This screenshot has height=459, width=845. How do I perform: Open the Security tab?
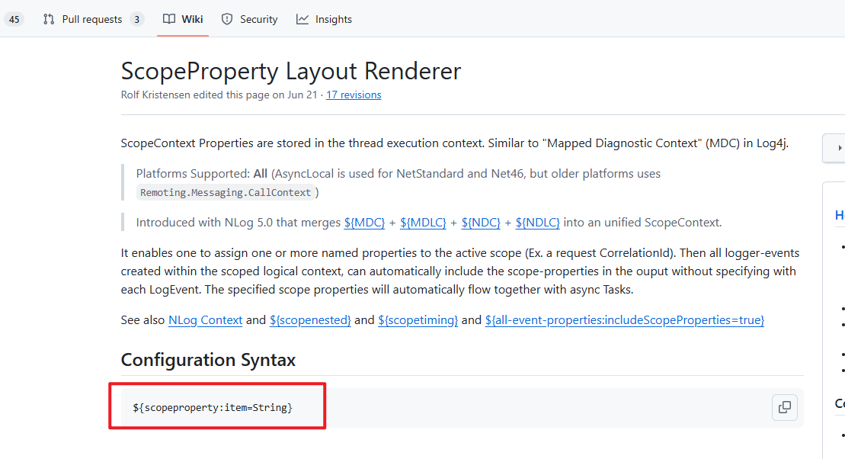[249, 19]
